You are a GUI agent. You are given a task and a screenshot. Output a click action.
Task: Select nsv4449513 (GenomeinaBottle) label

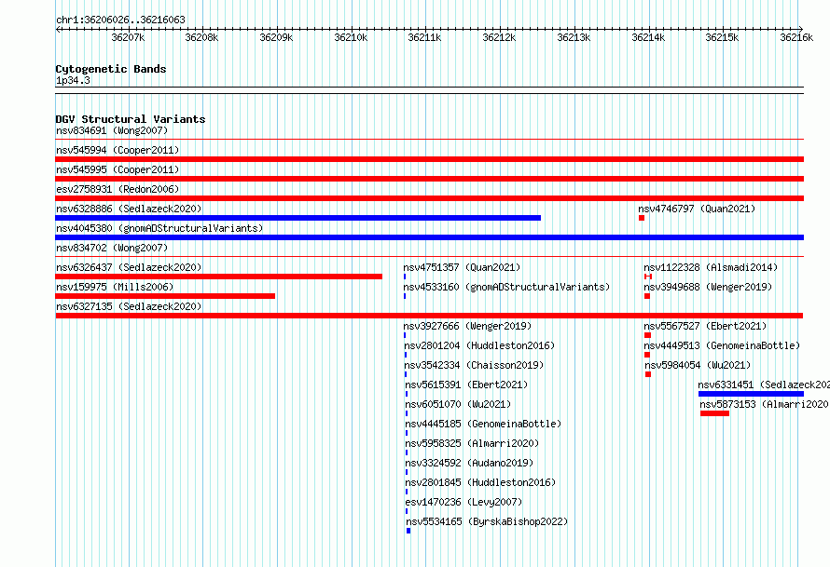click(722, 345)
